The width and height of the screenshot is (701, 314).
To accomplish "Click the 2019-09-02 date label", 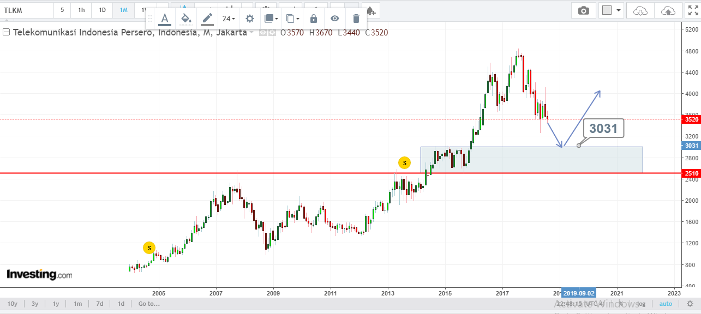I will 578,292.
